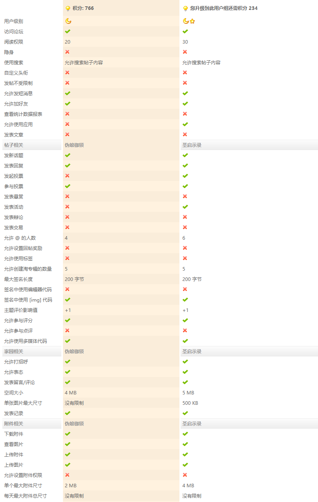Image resolution: width=318 pixels, height=502 pixels.
Task: Click 允许设置附件权限 red cross in 圣启示录 column
Action: tap(185, 475)
